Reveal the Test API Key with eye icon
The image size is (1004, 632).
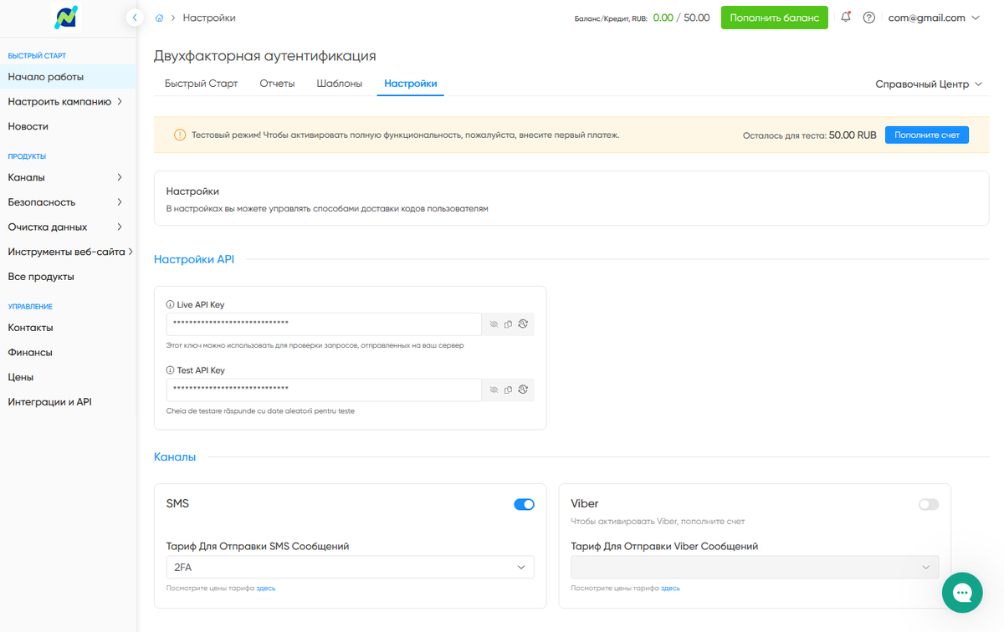tap(494, 390)
